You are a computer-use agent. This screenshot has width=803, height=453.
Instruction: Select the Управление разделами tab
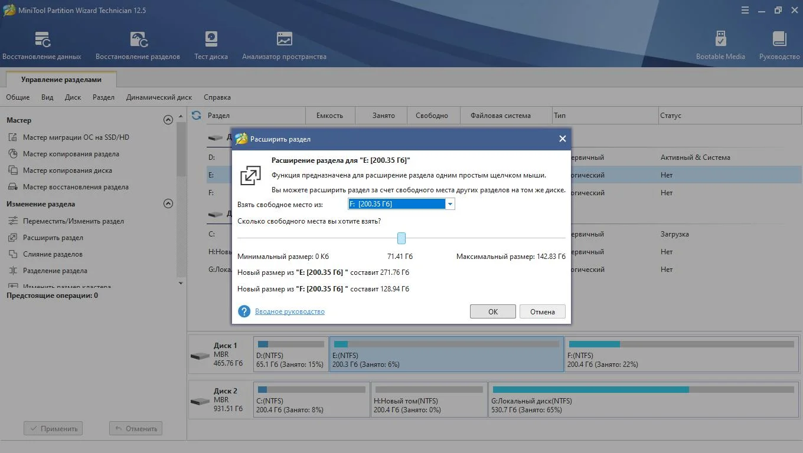[61, 80]
